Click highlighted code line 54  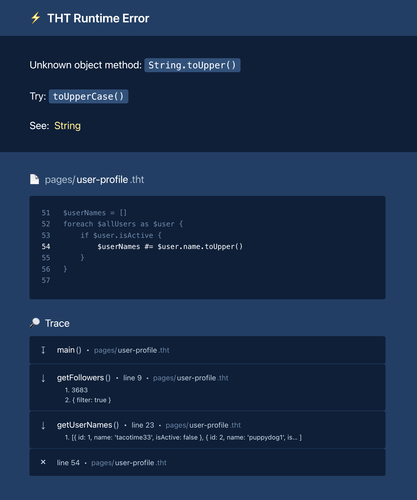[x=170, y=247]
